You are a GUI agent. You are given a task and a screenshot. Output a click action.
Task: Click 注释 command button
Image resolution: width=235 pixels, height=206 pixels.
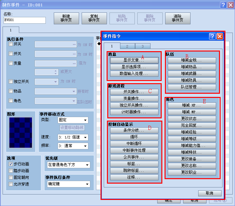click(x=134, y=178)
